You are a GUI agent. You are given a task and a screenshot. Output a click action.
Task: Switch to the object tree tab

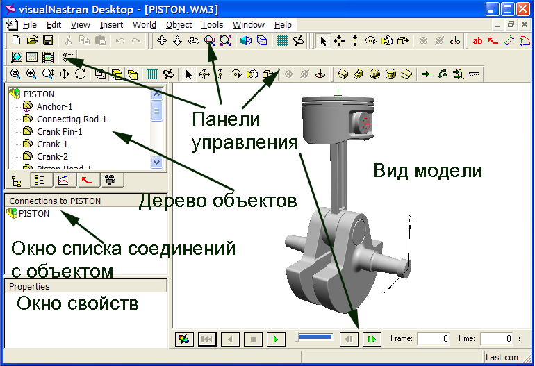click(x=17, y=181)
